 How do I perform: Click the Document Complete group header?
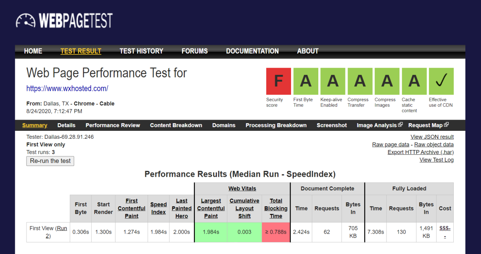(x=327, y=188)
